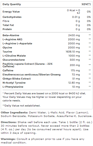
Task: Select the Taurine 1638.10 mg value
Action: [73, 52]
